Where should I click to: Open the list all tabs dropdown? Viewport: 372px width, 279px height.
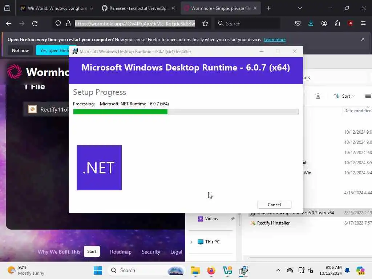(x=300, y=8)
